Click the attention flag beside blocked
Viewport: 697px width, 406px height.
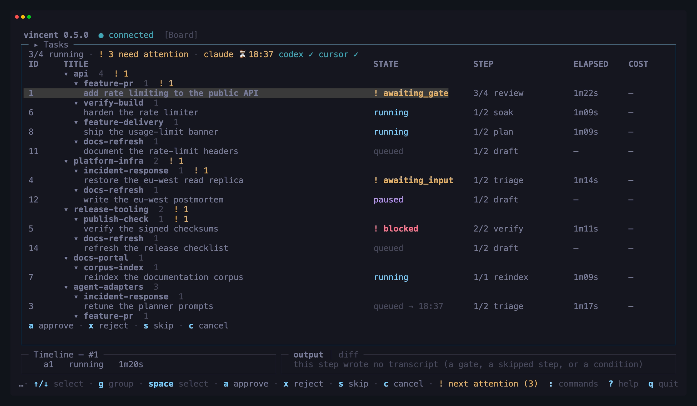click(376, 229)
